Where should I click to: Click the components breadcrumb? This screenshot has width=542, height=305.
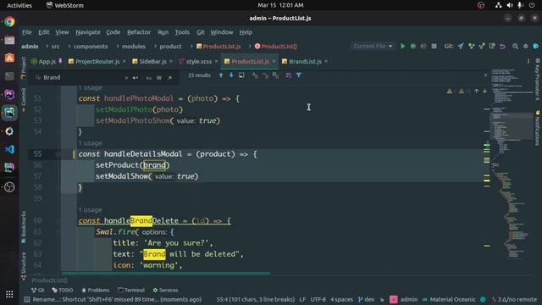coord(91,47)
